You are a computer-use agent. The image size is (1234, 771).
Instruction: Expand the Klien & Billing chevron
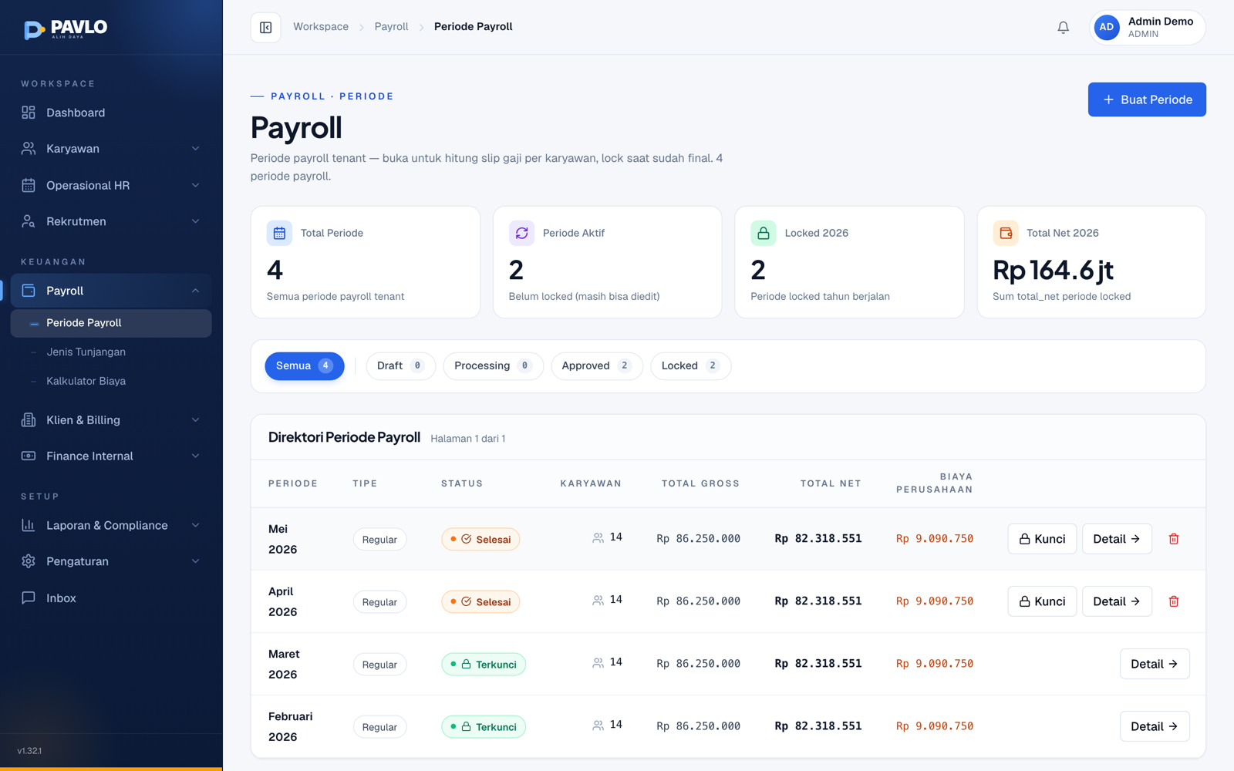point(195,420)
